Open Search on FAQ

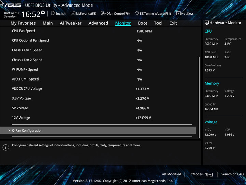point(232,174)
